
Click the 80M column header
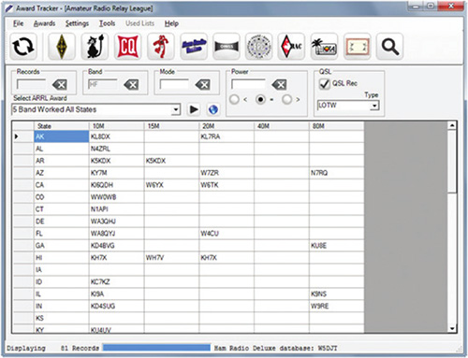pos(337,126)
